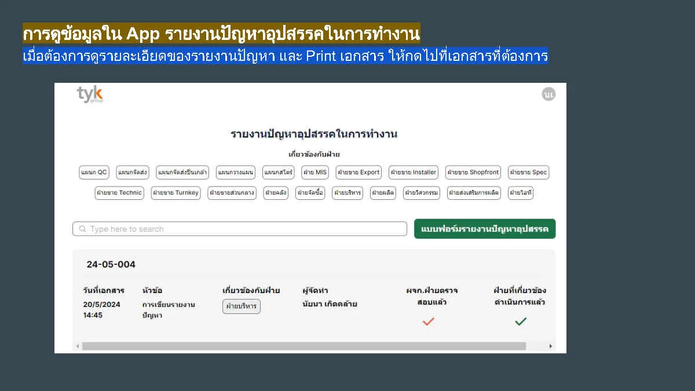Click the หัวข้อ column header
This screenshot has height=391, width=695.
click(153, 290)
